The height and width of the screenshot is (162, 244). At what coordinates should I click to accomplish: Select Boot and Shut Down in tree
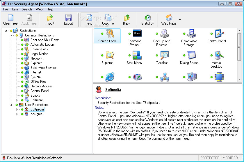pos(45,40)
